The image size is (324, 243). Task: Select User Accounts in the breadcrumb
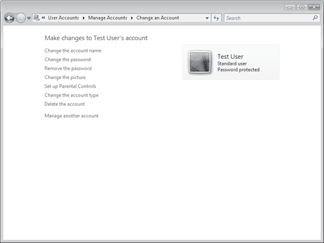tap(64, 17)
